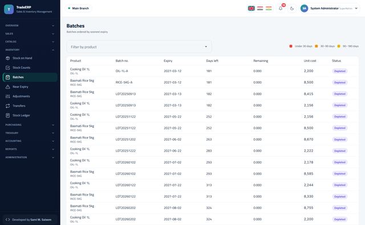This screenshot has width=365, height=225.
Task: Click expiry date 2027-06-02
Action: click(x=172, y=139)
